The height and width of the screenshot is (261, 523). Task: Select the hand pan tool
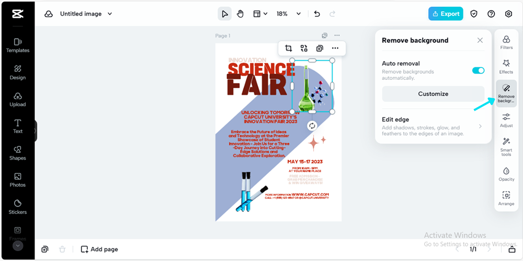pyautogui.click(x=240, y=14)
